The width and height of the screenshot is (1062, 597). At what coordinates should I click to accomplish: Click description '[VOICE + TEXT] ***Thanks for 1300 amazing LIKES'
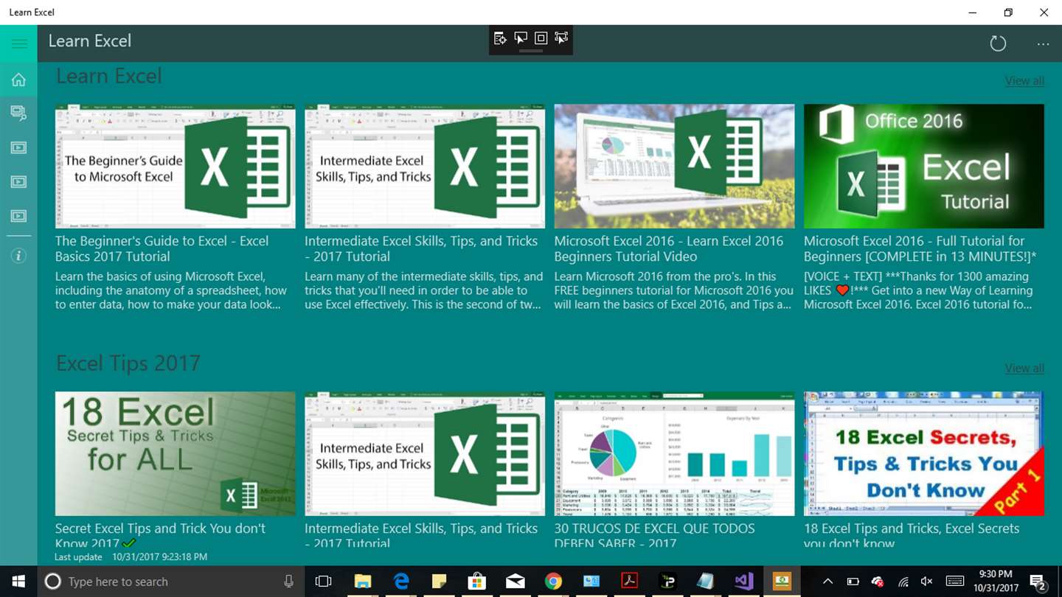[x=918, y=290]
